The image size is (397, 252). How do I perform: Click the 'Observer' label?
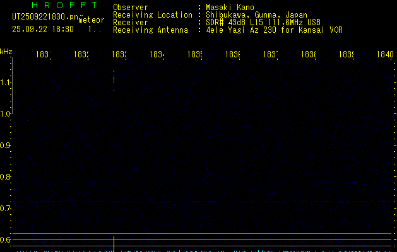coord(131,7)
